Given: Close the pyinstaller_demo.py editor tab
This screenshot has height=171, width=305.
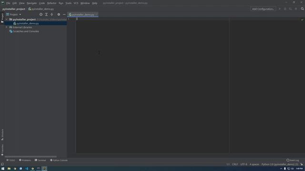Looking at the screenshot, I should coord(96,15).
